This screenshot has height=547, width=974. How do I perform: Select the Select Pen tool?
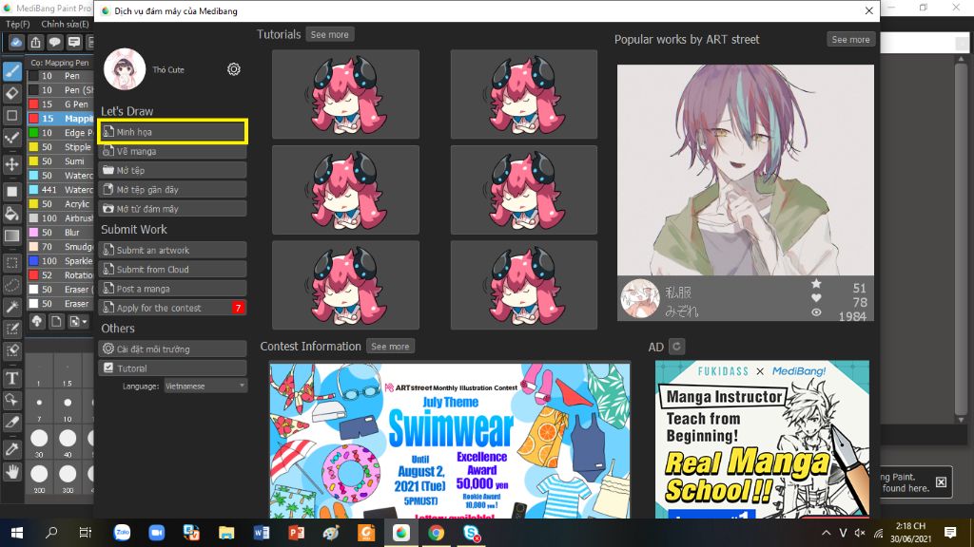[11, 329]
